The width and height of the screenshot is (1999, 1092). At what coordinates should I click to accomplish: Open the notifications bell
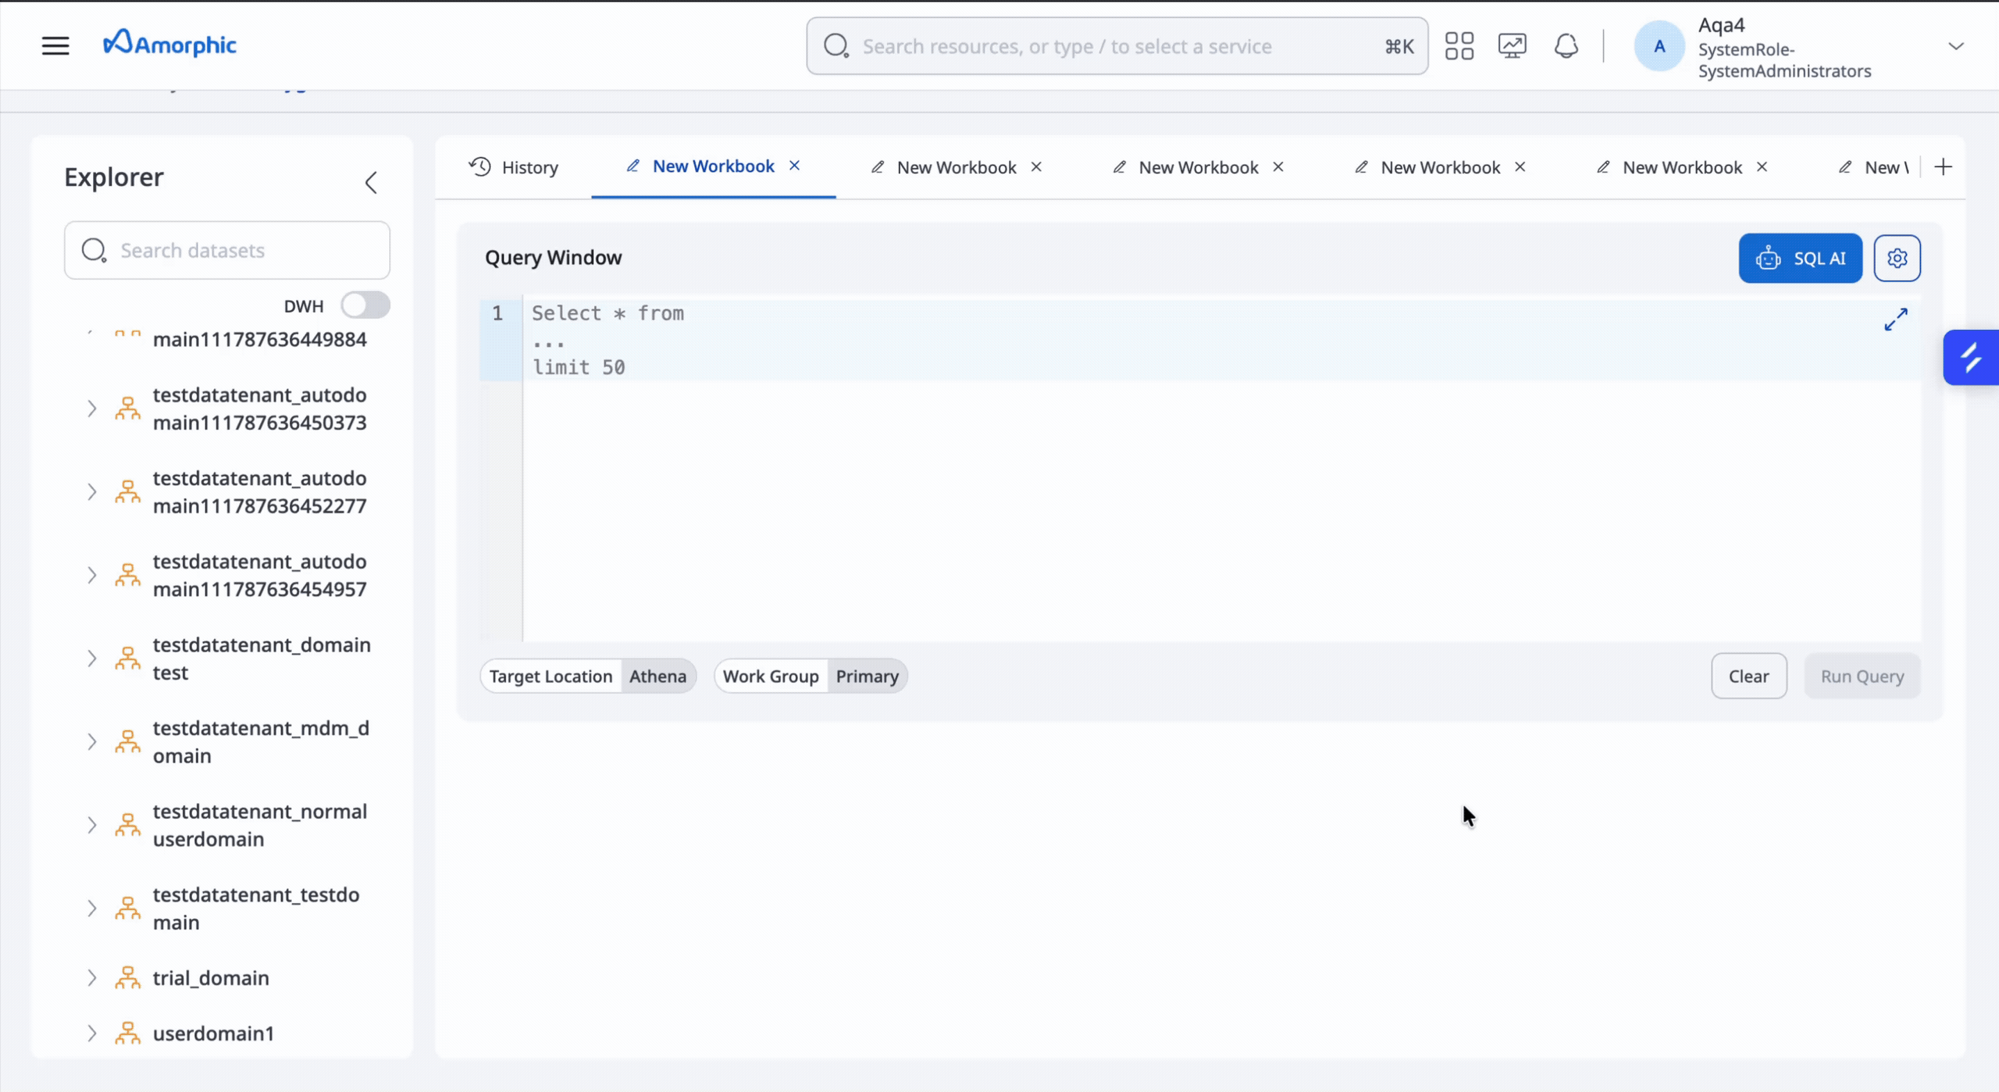tap(1566, 46)
